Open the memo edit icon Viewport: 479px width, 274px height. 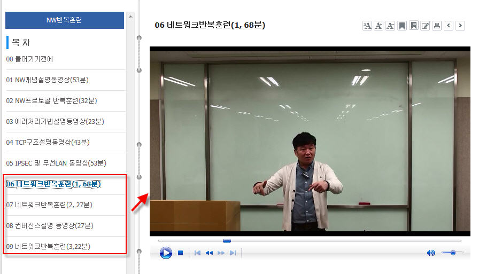click(425, 26)
